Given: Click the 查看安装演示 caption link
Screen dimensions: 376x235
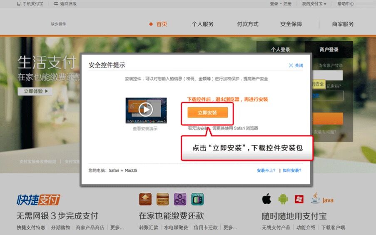Looking at the screenshot, I should click(x=145, y=129).
